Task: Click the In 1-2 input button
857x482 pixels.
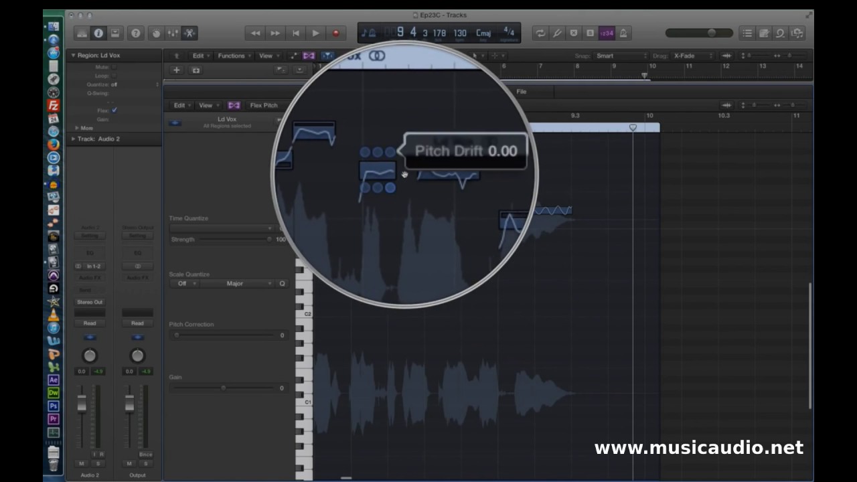Action: click(x=94, y=266)
